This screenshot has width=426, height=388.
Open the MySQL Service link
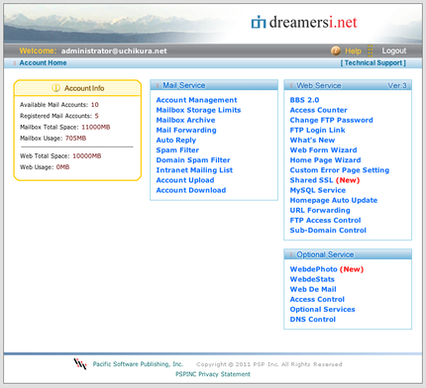pos(318,190)
